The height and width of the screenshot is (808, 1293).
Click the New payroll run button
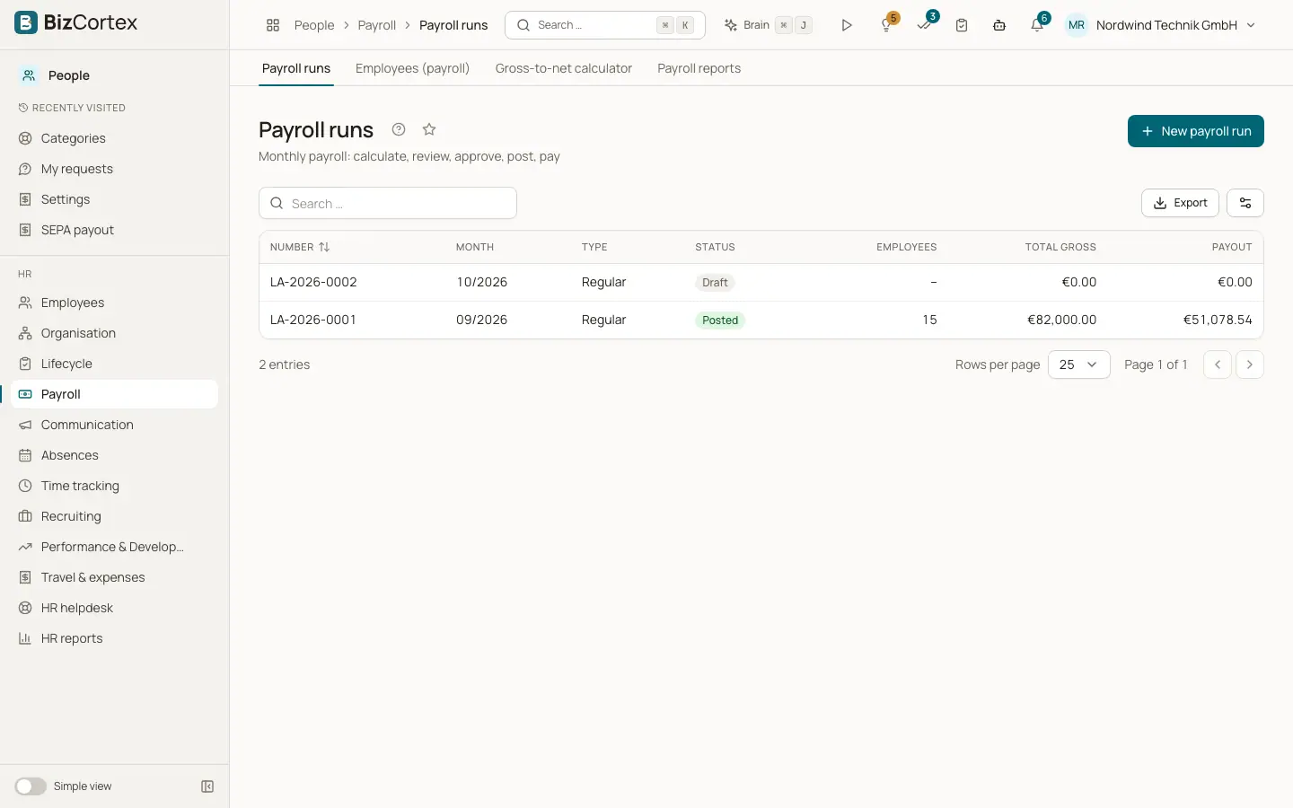(1196, 131)
